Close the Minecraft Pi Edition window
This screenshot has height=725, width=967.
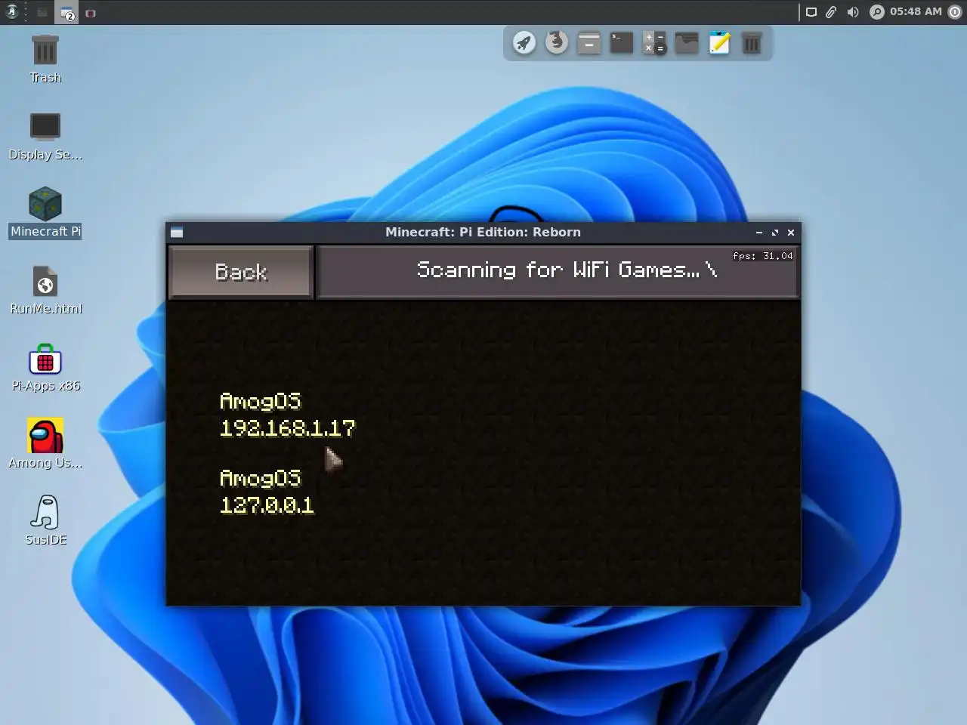point(791,233)
